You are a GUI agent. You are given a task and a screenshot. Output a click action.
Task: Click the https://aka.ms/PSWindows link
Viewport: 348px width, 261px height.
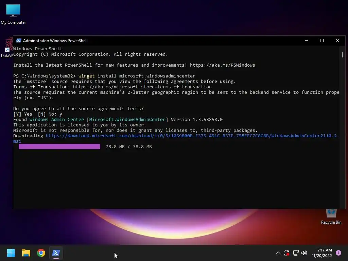coord(222,65)
